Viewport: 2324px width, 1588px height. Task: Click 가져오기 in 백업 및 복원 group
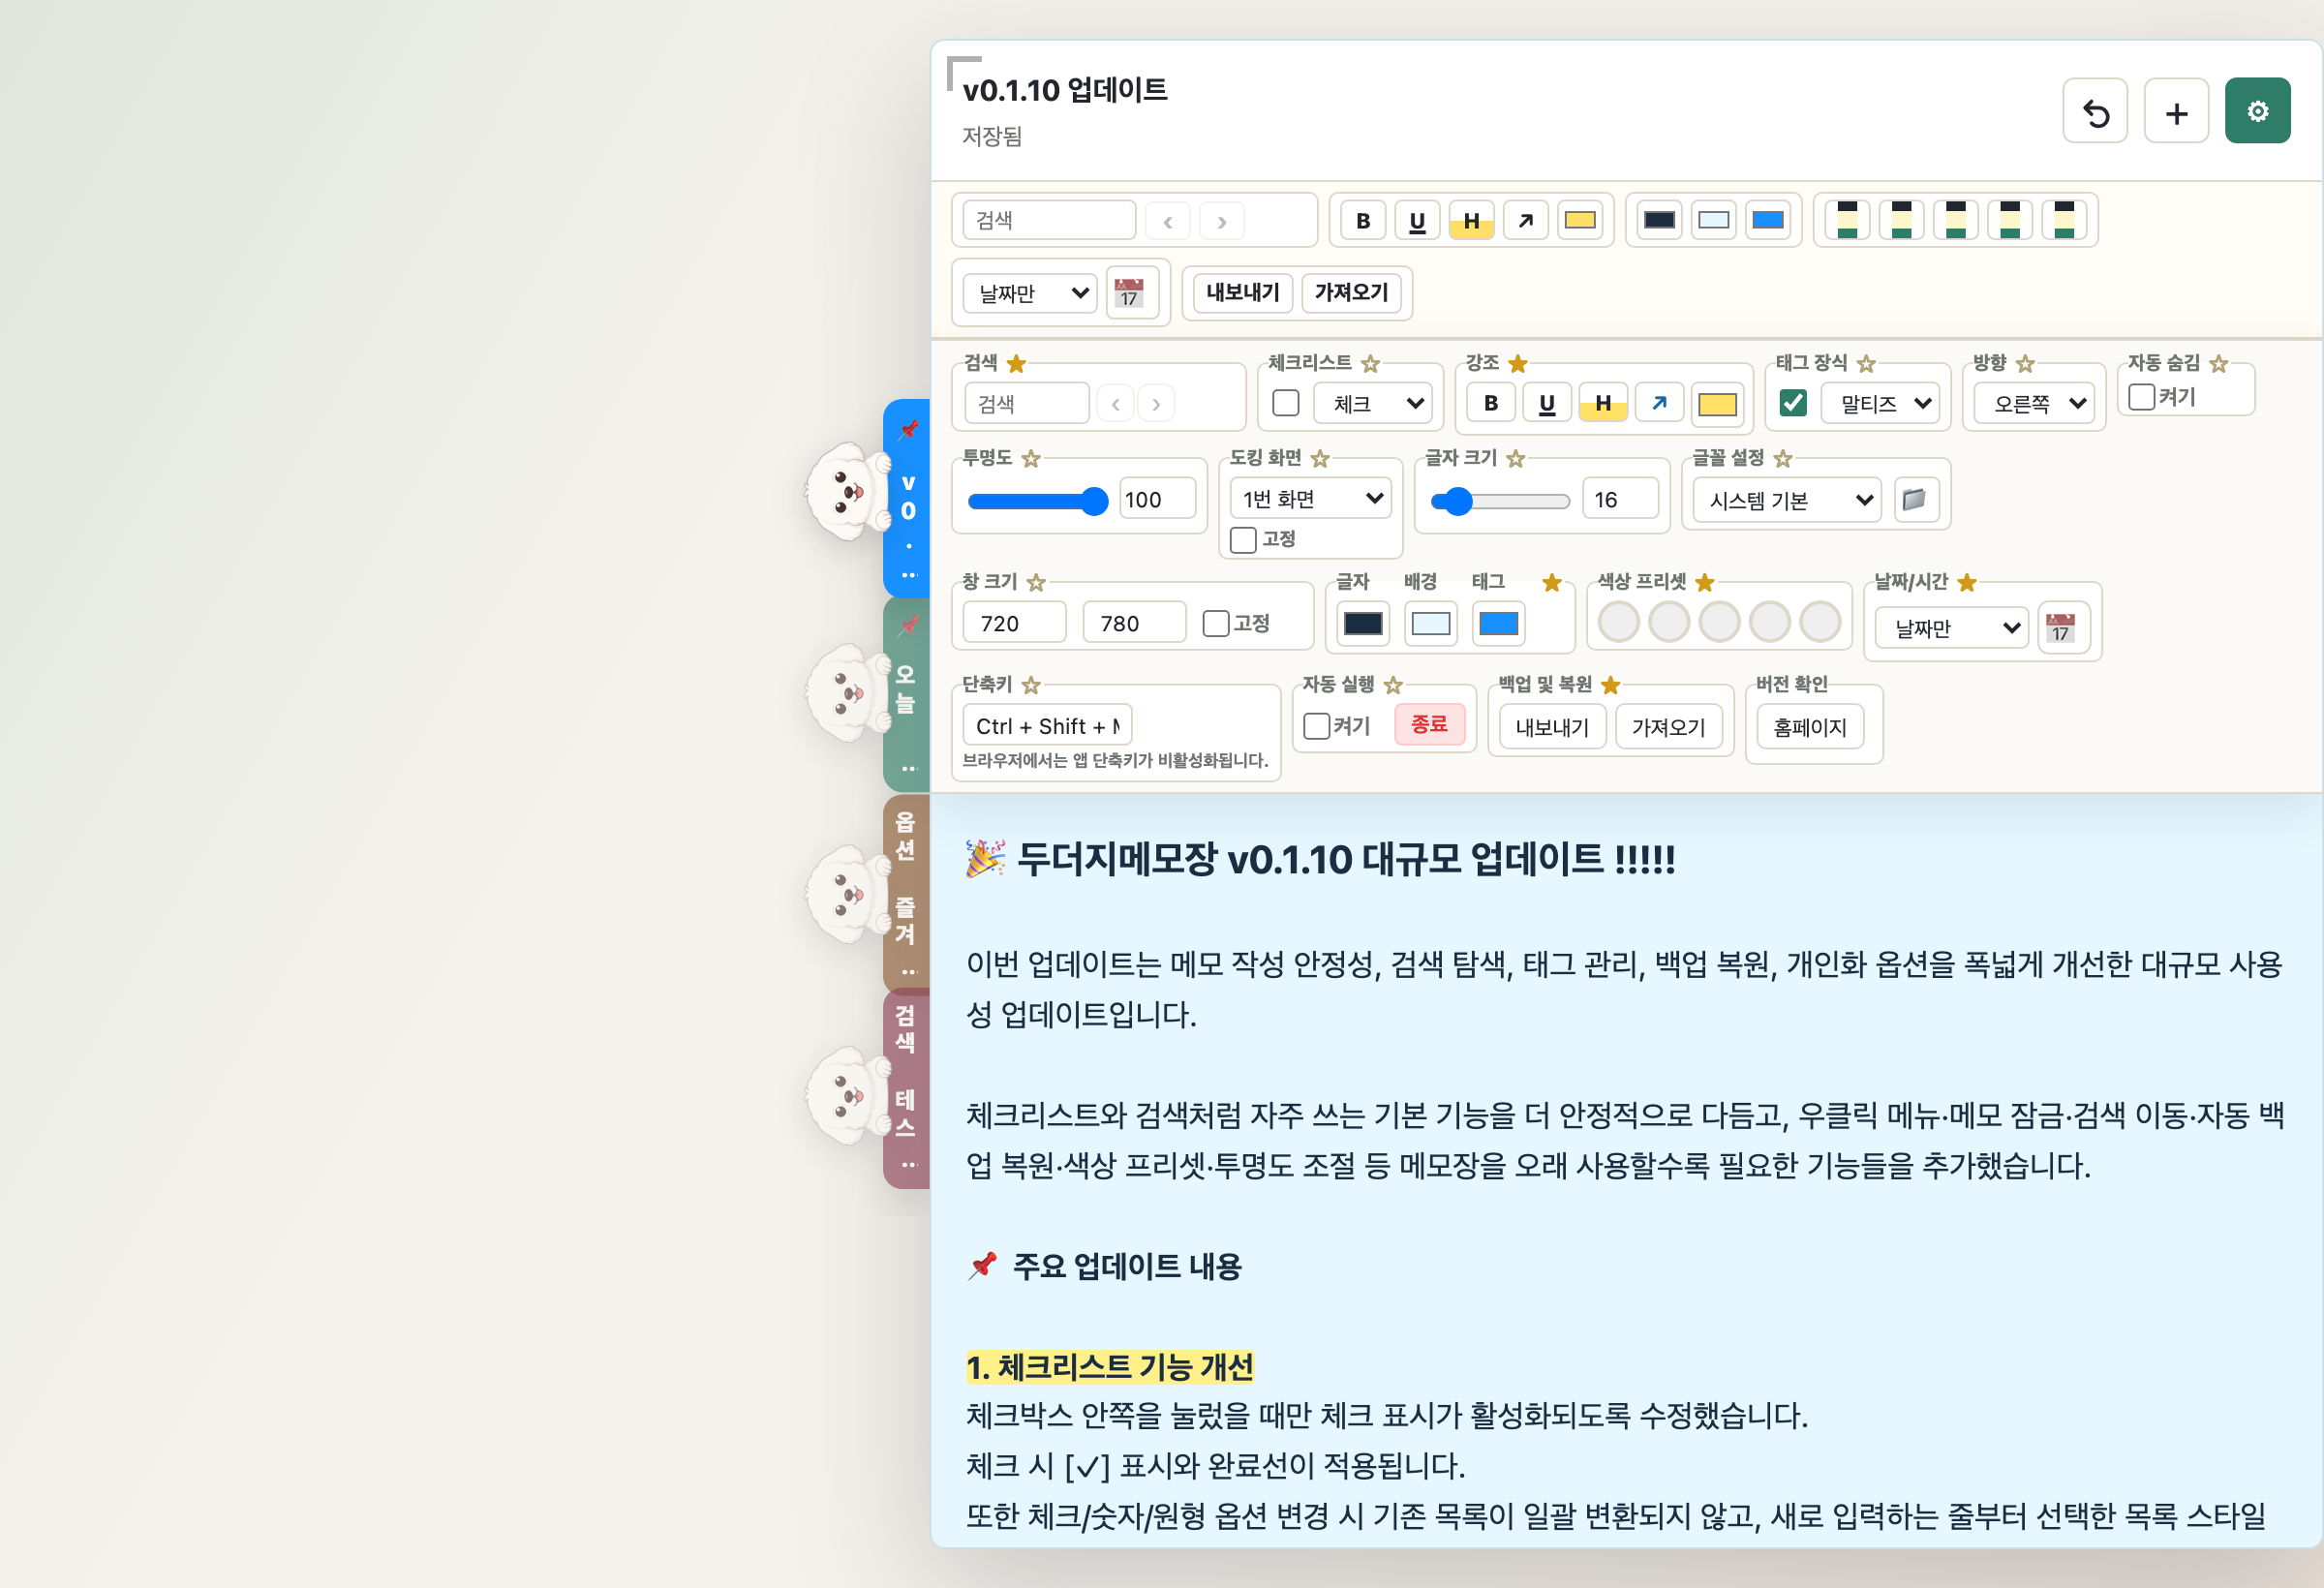(1668, 727)
